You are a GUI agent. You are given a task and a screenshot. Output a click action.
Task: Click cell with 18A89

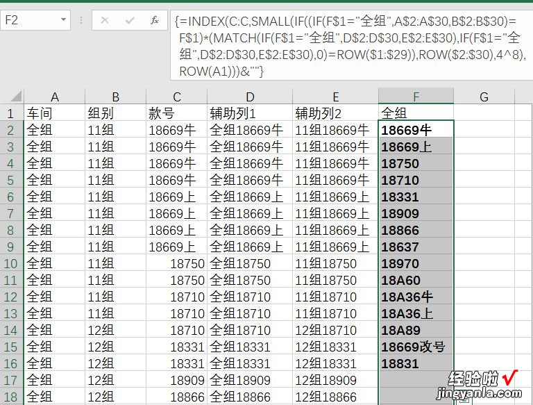tap(416, 330)
